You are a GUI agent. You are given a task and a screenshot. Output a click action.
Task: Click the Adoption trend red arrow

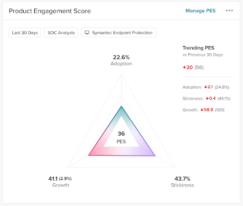pyautogui.click(x=206, y=87)
